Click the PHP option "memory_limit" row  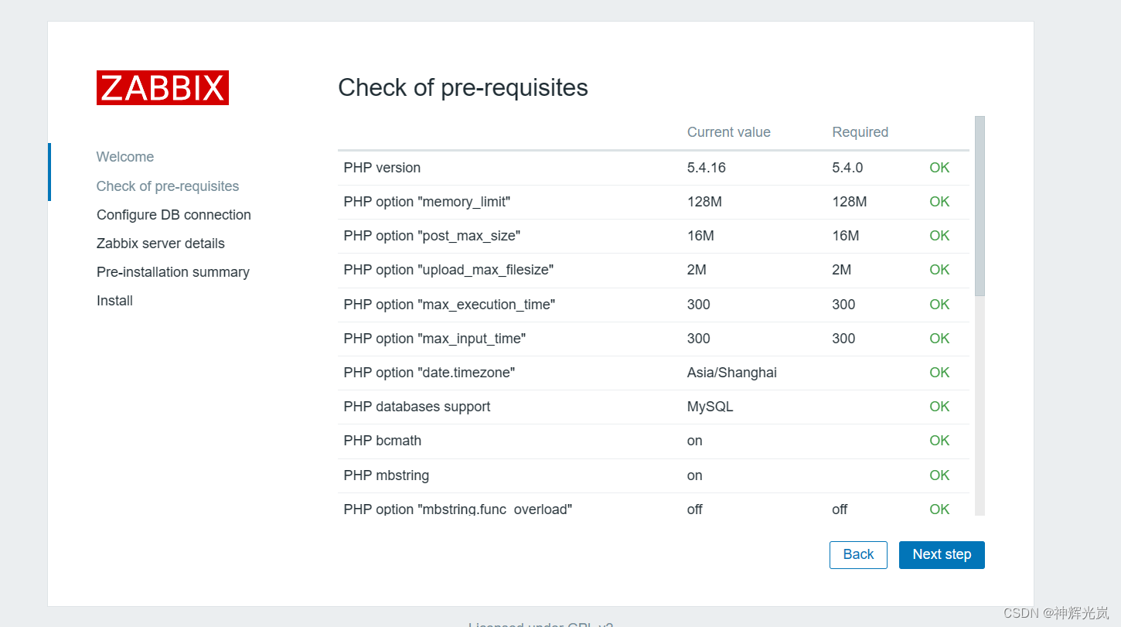(653, 202)
